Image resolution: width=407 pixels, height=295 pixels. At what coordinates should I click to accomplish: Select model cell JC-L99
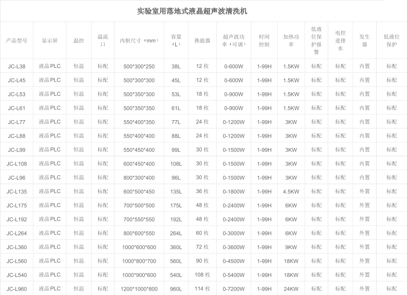click(x=17, y=150)
